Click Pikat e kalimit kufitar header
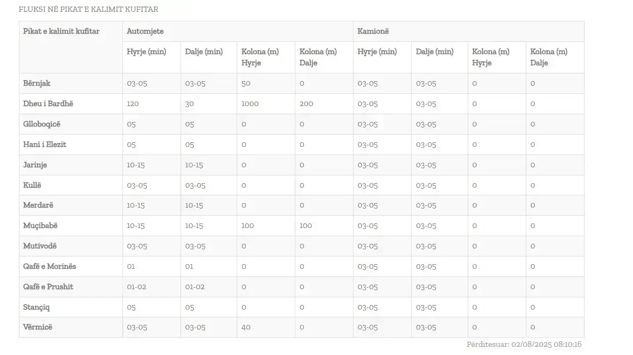633x355 pixels. click(x=61, y=31)
